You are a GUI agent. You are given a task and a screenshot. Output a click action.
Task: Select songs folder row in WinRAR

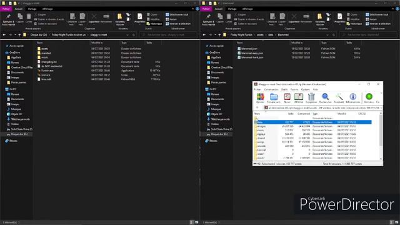tap(312, 142)
